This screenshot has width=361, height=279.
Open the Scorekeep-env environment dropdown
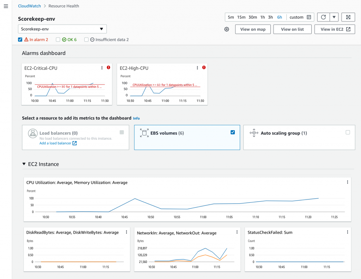(x=102, y=29)
